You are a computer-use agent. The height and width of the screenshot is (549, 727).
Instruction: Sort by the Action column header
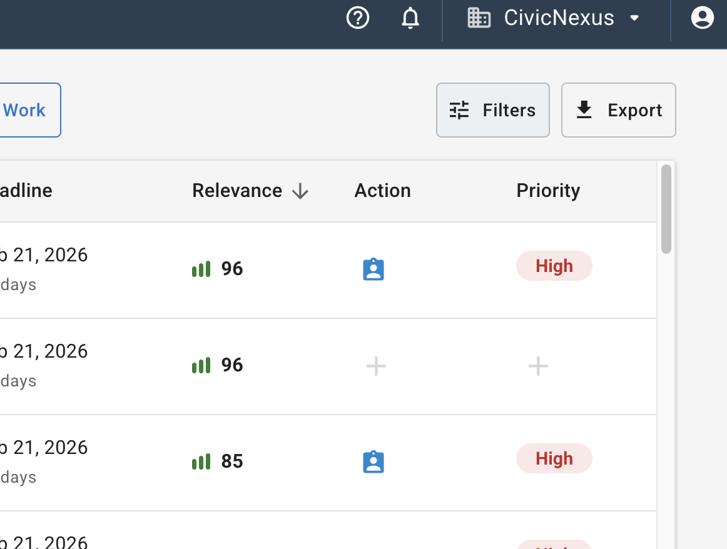pyautogui.click(x=382, y=191)
